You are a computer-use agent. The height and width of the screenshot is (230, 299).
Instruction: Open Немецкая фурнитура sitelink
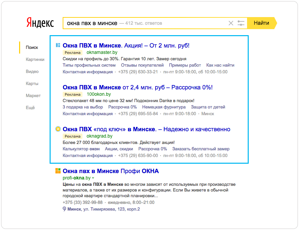pyautogui.click(x=164, y=107)
